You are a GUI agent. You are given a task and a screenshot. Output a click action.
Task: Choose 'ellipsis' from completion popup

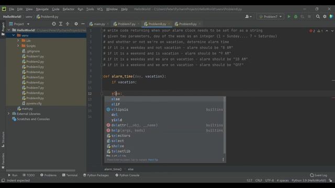click(x=164, y=110)
